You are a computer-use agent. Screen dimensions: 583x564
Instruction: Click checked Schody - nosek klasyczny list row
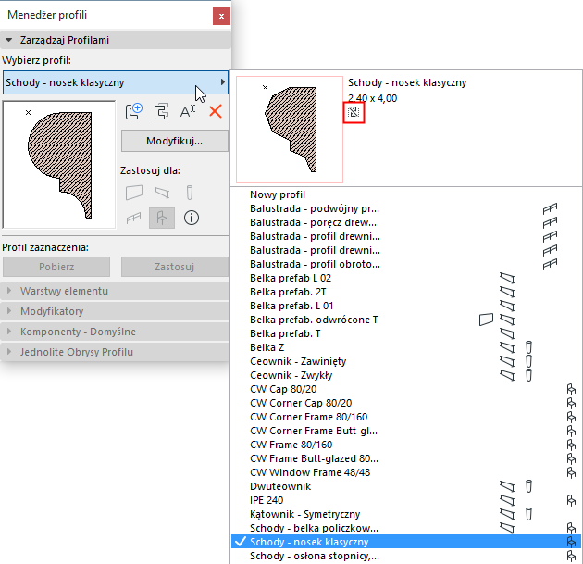406,542
